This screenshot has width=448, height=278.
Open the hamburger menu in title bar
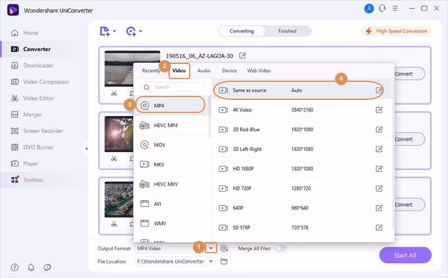point(395,8)
